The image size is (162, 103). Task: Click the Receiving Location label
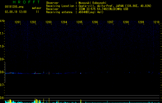[60, 6]
